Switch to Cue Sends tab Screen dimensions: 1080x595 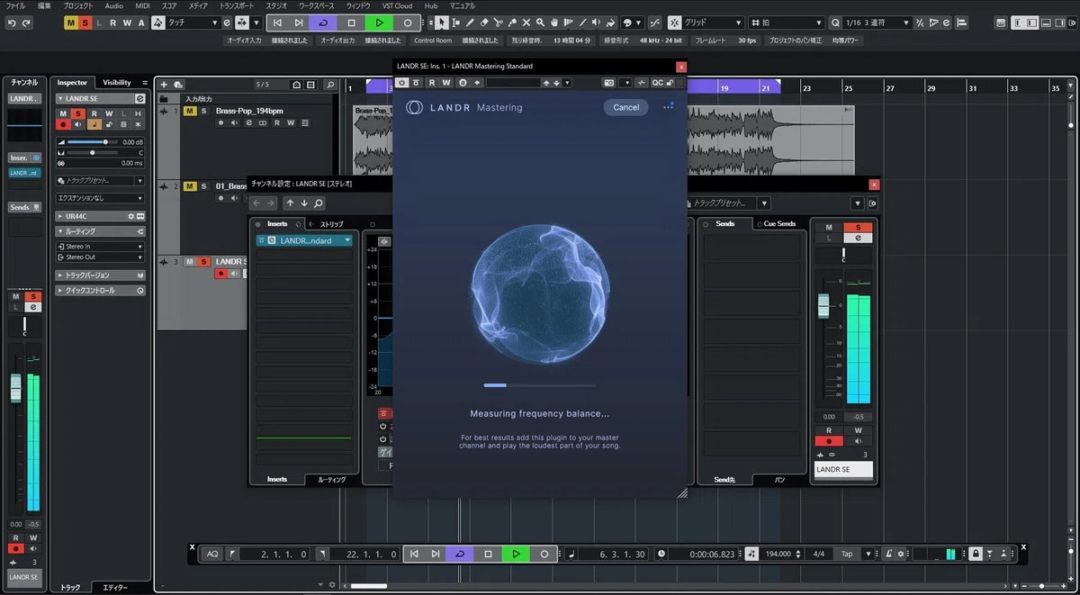click(779, 223)
